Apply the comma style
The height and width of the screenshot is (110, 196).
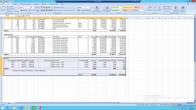(x=85, y=10)
